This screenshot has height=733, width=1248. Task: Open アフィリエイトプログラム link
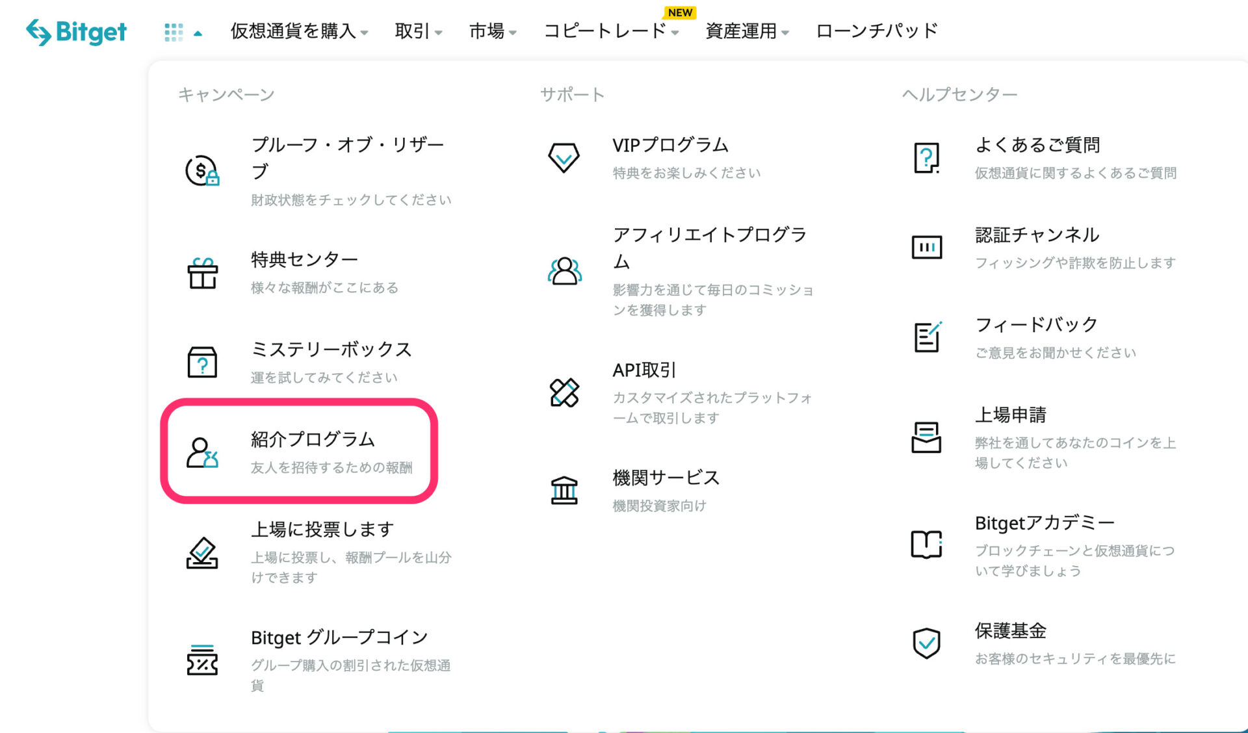pyautogui.click(x=710, y=248)
